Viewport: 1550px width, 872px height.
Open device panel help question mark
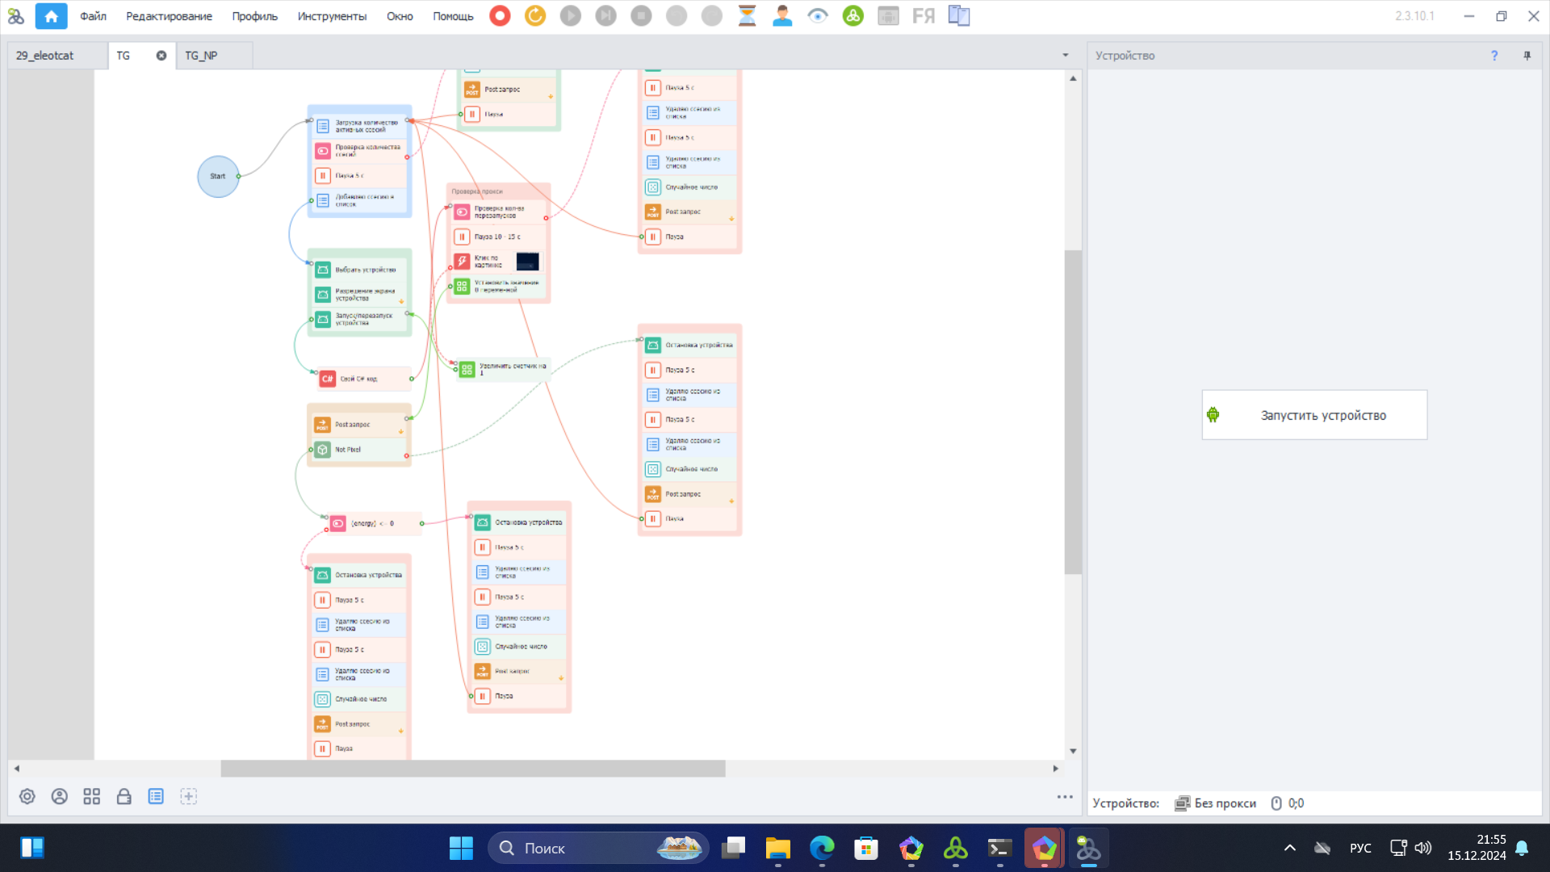point(1494,56)
